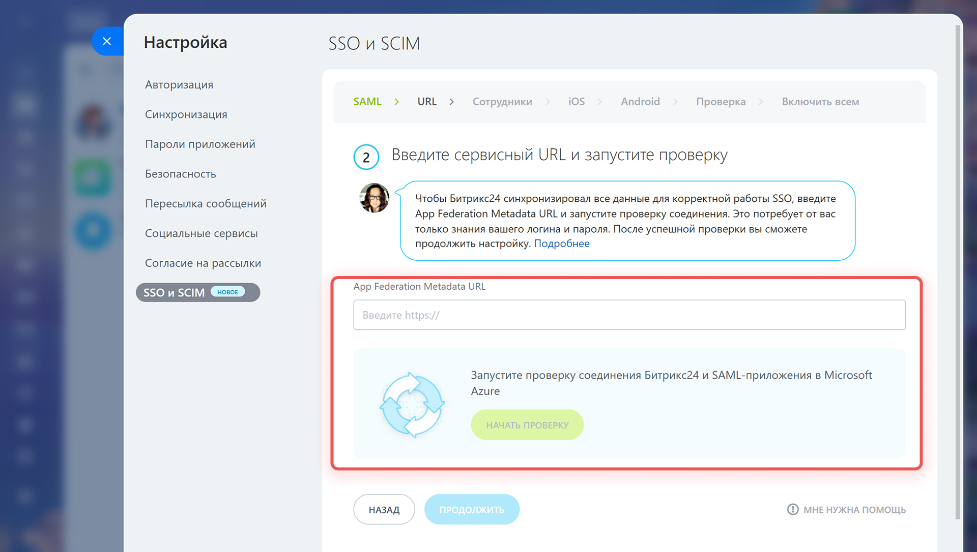Click the panel's vertical scrollbar
This screenshot has width=977, height=552.
958,272
